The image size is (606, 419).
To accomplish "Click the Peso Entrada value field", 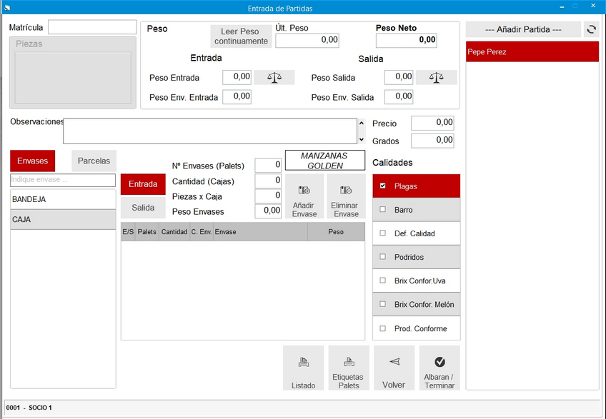I will click(237, 77).
